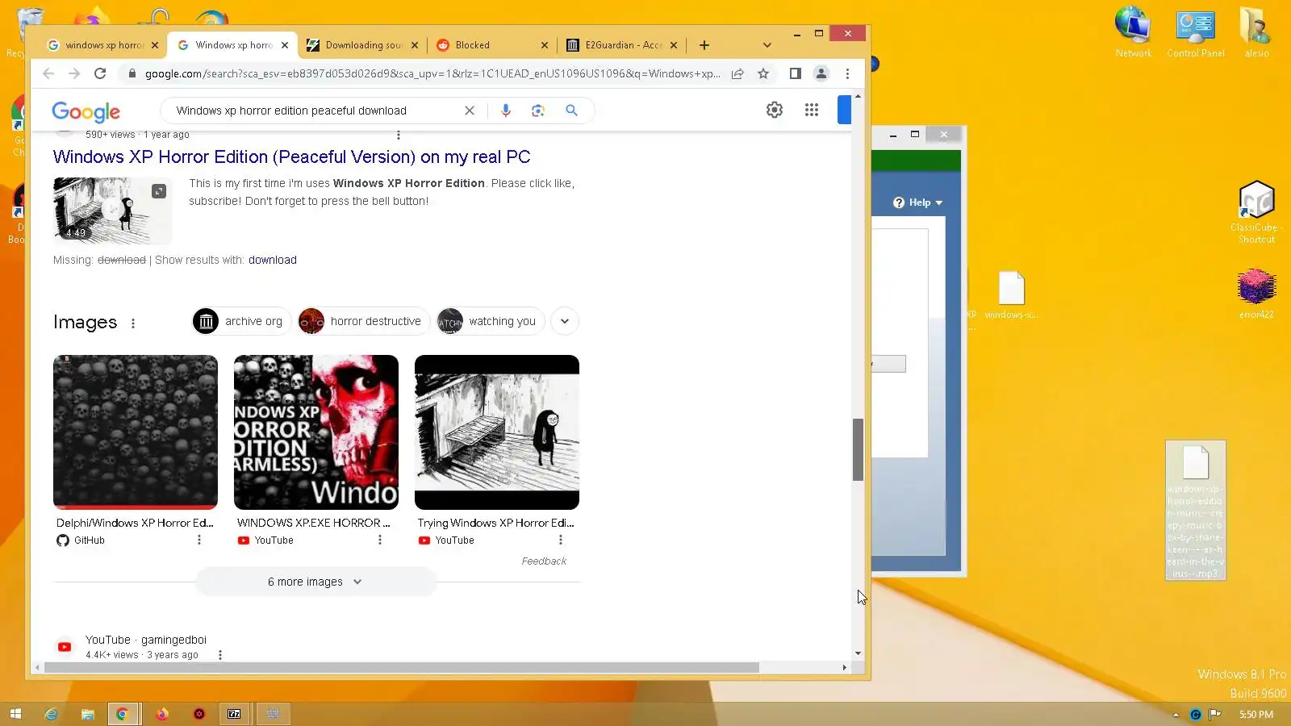Search by image with Google Lens
This screenshot has width=1291, height=726.
point(538,111)
